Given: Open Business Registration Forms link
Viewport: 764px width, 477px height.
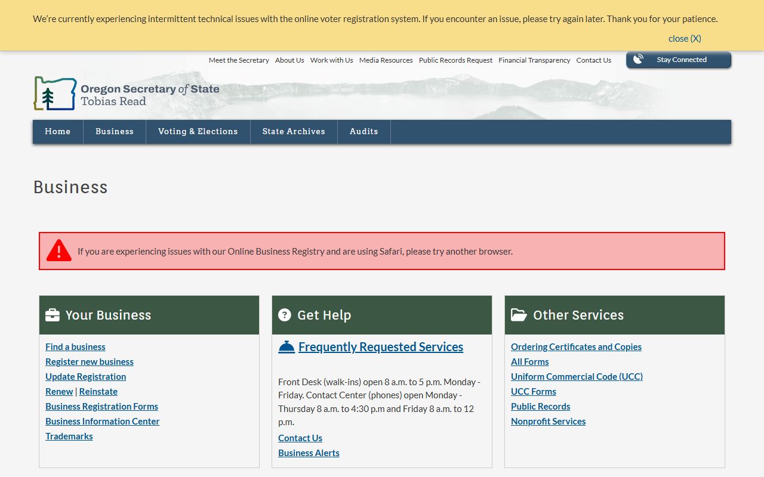Looking at the screenshot, I should (102, 407).
